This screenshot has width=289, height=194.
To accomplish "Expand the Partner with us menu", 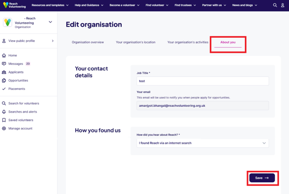I will [214, 5].
